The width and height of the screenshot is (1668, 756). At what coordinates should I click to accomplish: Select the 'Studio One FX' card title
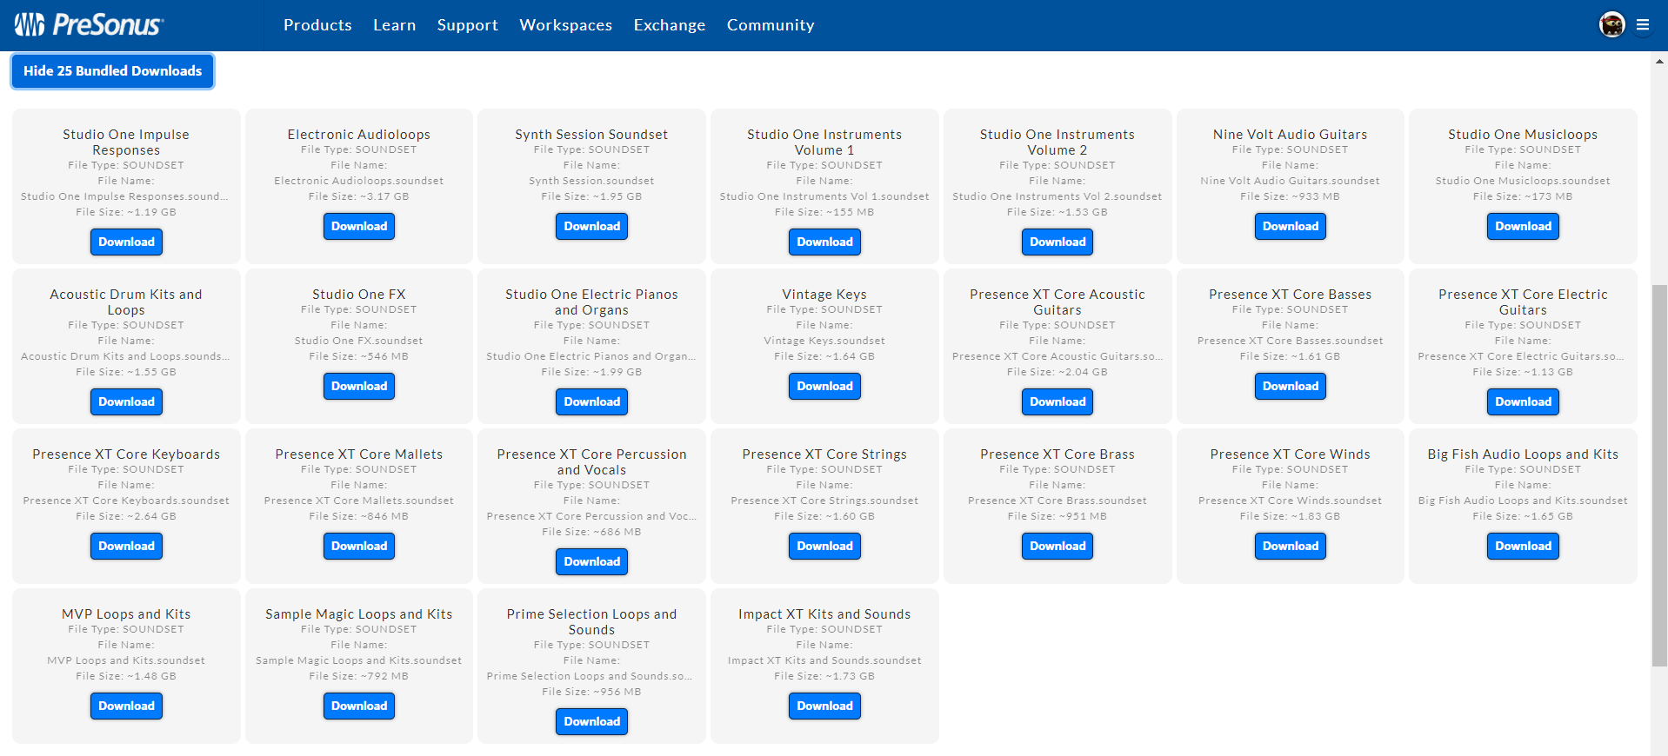(x=359, y=295)
